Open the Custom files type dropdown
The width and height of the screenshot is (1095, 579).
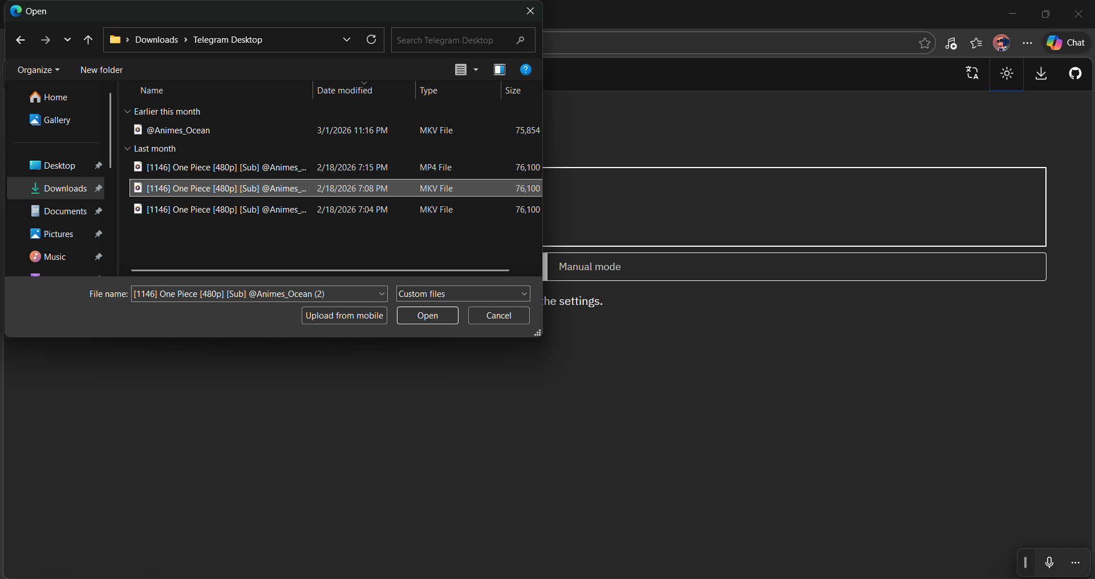[463, 294]
